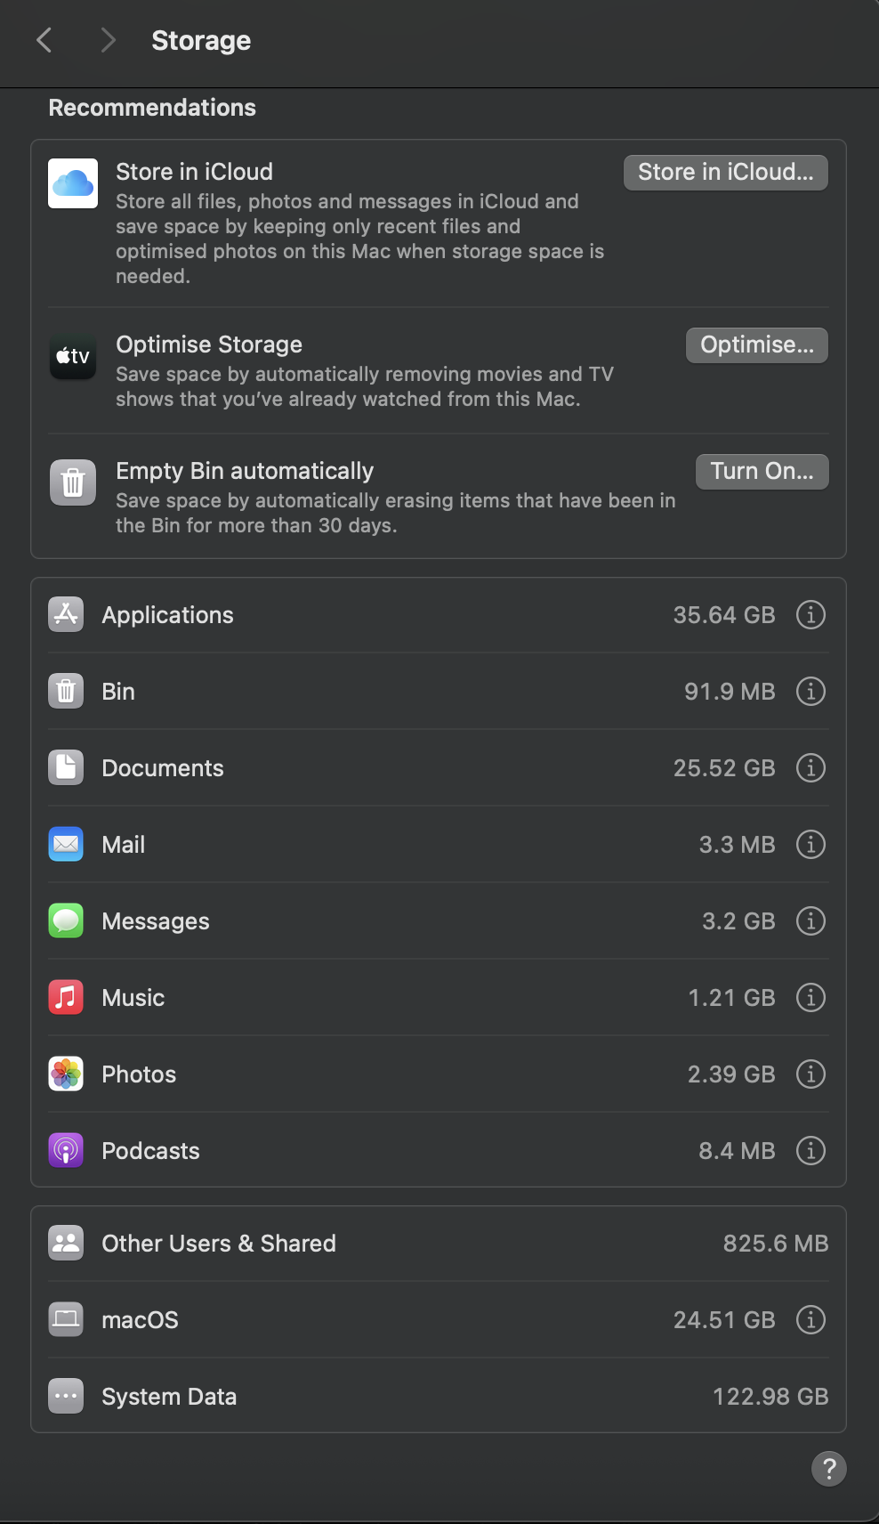The image size is (879, 1524).
Task: Select the red Music app icon
Action: click(65, 997)
